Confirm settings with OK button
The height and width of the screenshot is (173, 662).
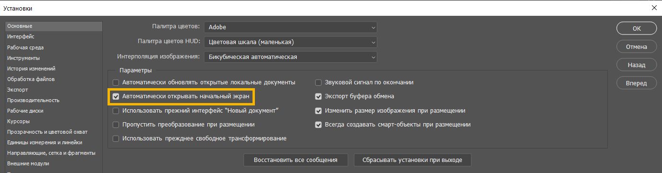[x=637, y=28]
